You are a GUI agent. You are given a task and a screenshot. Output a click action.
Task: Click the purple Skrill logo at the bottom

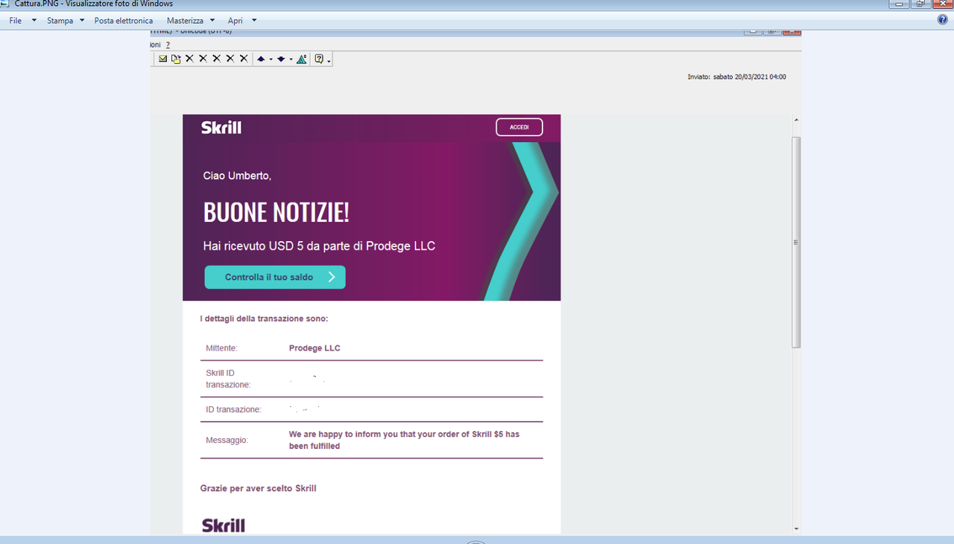(x=224, y=525)
